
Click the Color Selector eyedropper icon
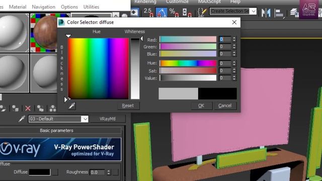click(72, 106)
